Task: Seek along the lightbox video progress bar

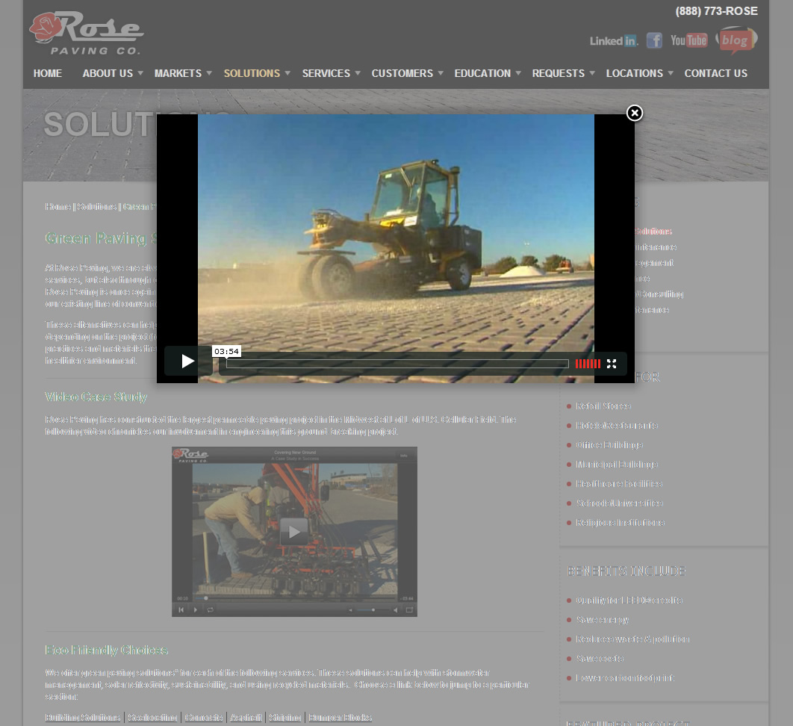Action: coord(397,364)
